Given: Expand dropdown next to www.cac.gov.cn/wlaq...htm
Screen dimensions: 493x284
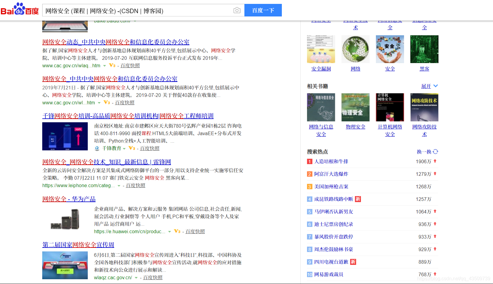Looking at the screenshot, I should pos(105,66).
